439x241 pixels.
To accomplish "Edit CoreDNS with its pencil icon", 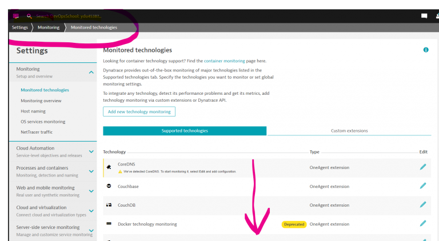I will (x=423, y=167).
